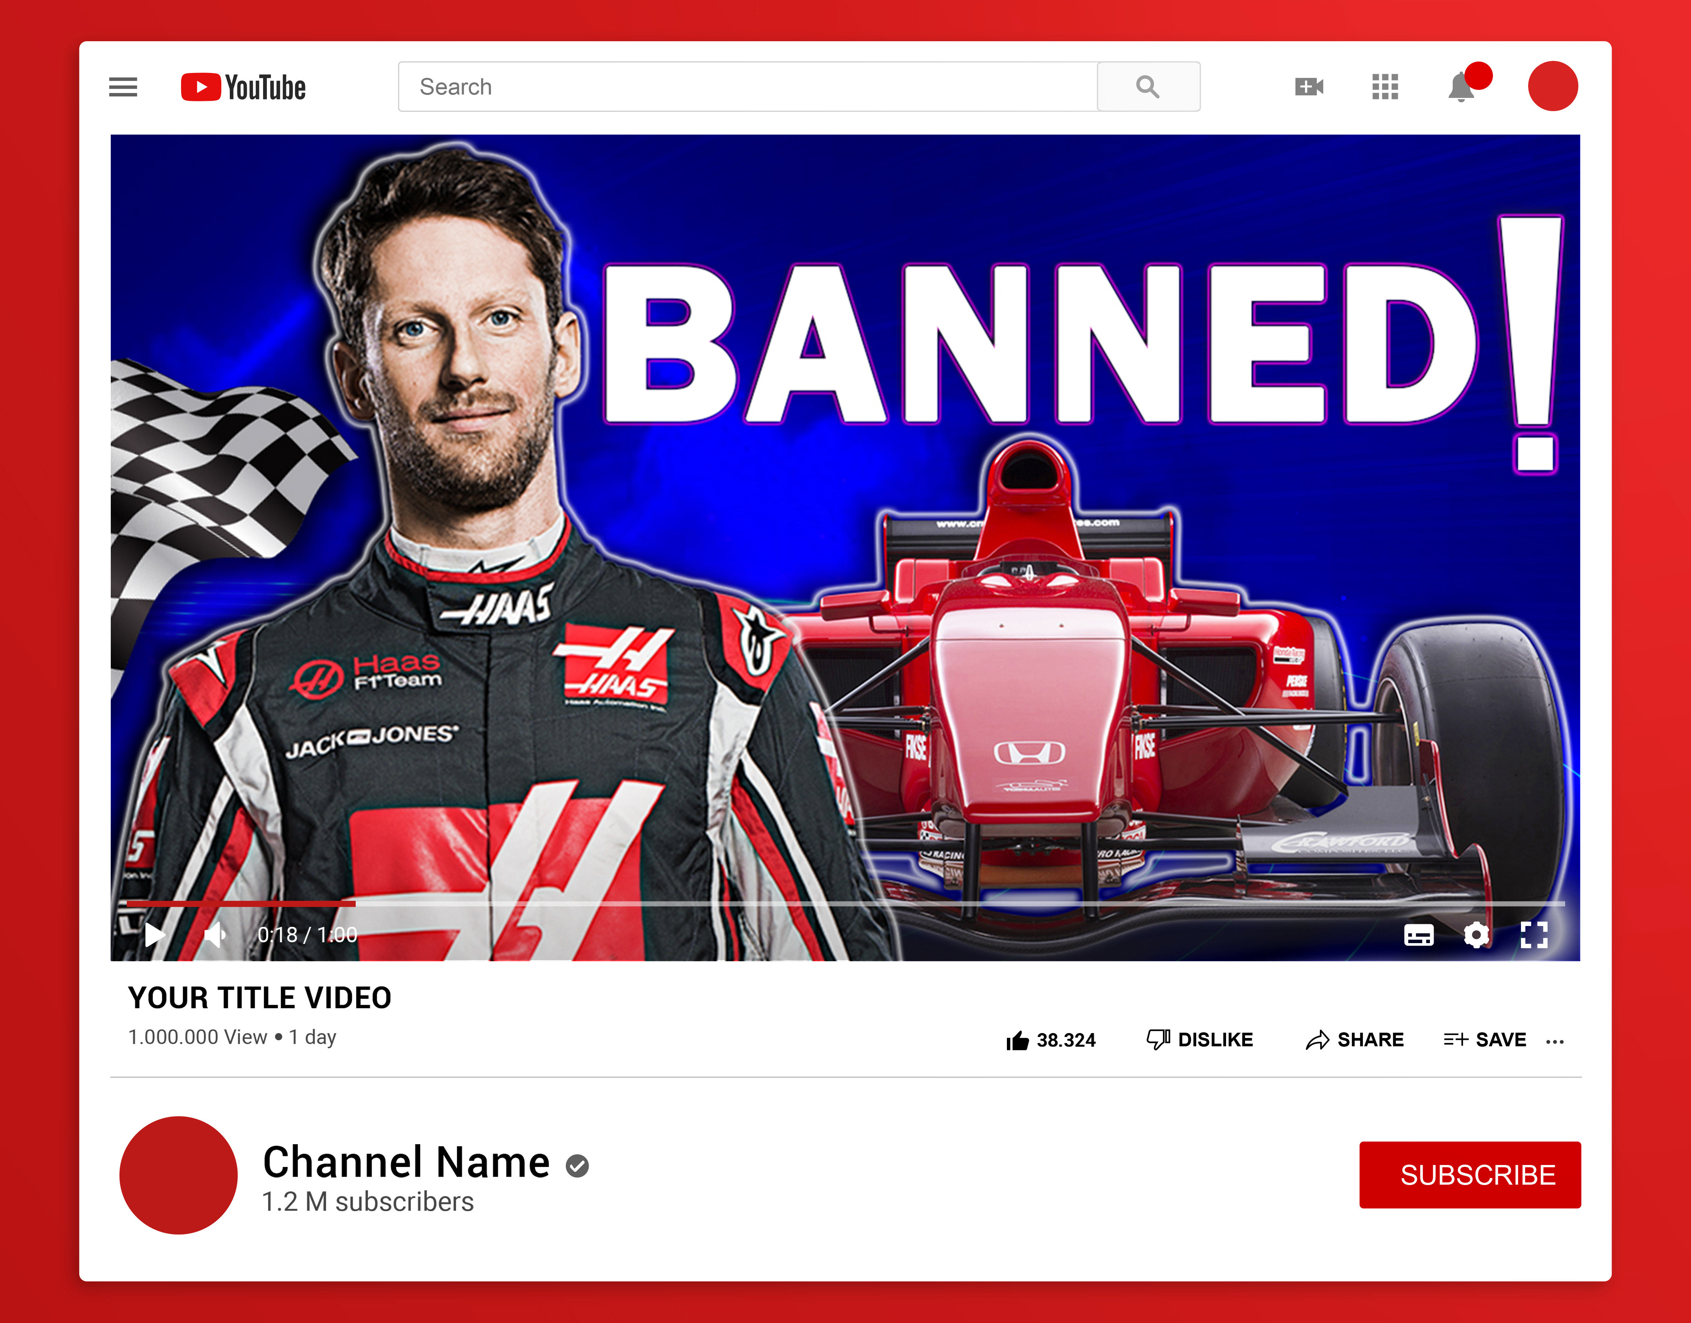Open the notifications bell
1691x1323 pixels.
(x=1461, y=87)
